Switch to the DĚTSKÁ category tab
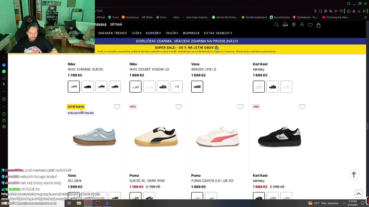 [116, 24]
